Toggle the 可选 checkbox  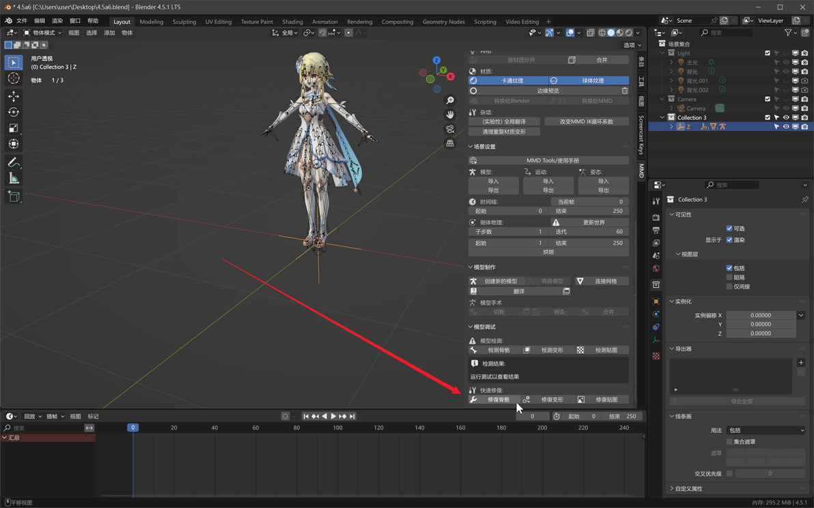[x=729, y=228]
